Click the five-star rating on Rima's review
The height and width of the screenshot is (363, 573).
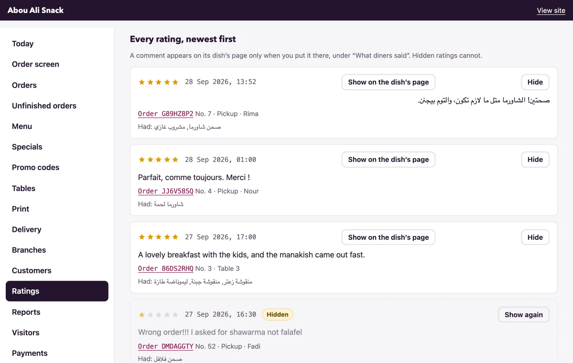point(158,82)
